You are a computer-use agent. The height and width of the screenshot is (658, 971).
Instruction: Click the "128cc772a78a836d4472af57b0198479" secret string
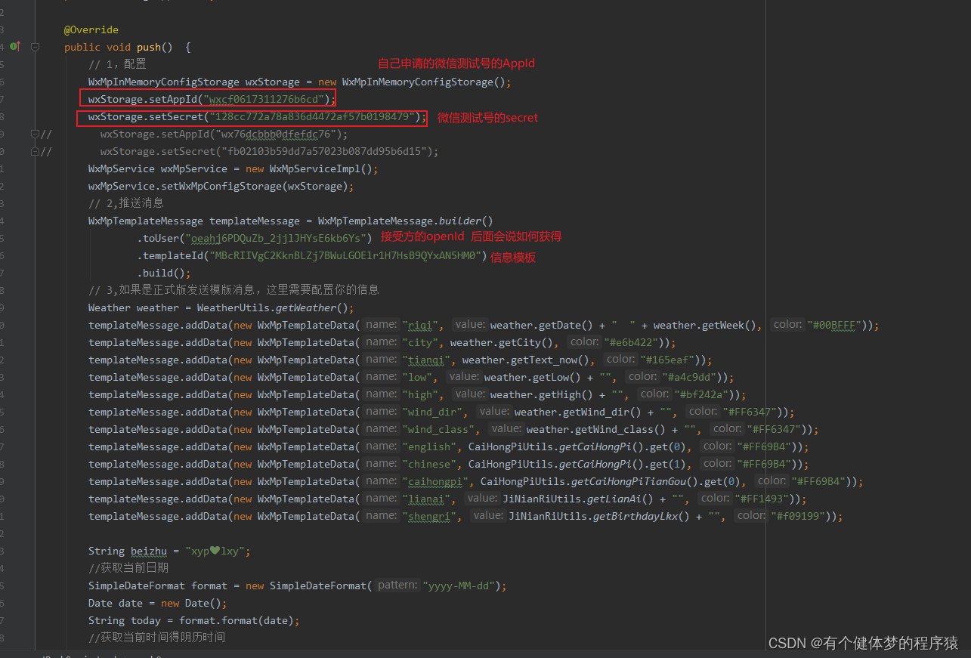click(x=312, y=116)
